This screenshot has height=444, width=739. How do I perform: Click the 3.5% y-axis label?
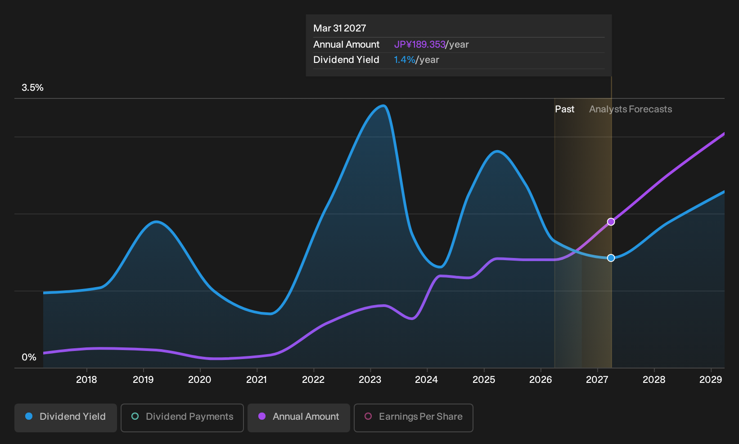pyautogui.click(x=32, y=88)
